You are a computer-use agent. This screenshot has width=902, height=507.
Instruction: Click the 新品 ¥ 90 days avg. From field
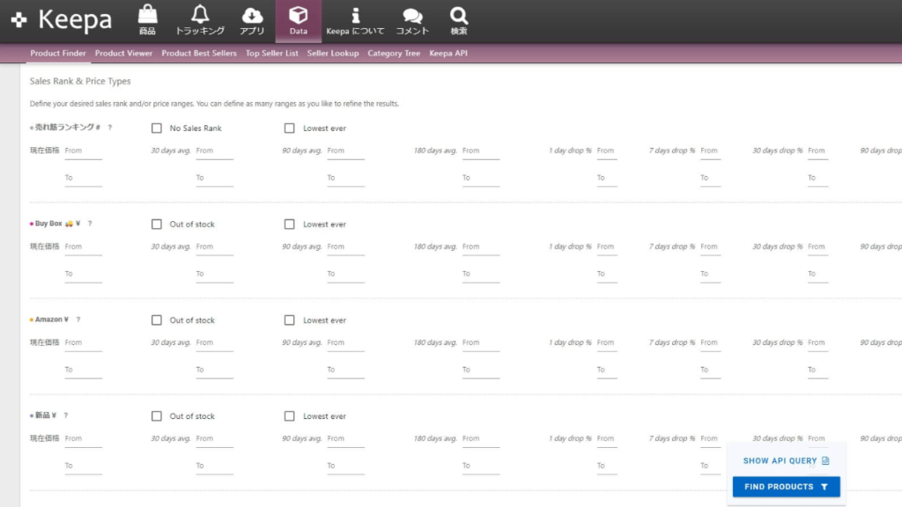pos(345,439)
